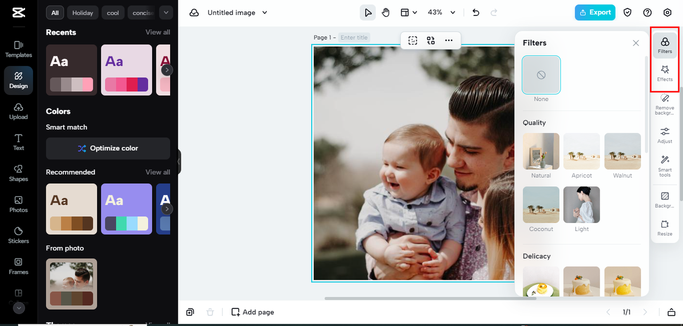
Task: Select the All theme tag
Action: 55,12
